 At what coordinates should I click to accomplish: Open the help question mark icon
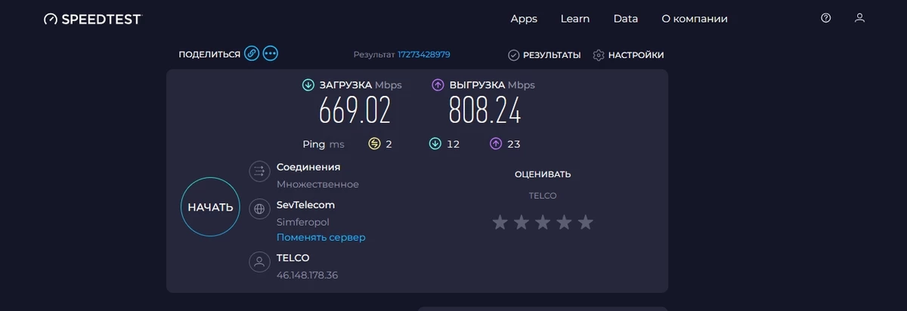tap(826, 18)
